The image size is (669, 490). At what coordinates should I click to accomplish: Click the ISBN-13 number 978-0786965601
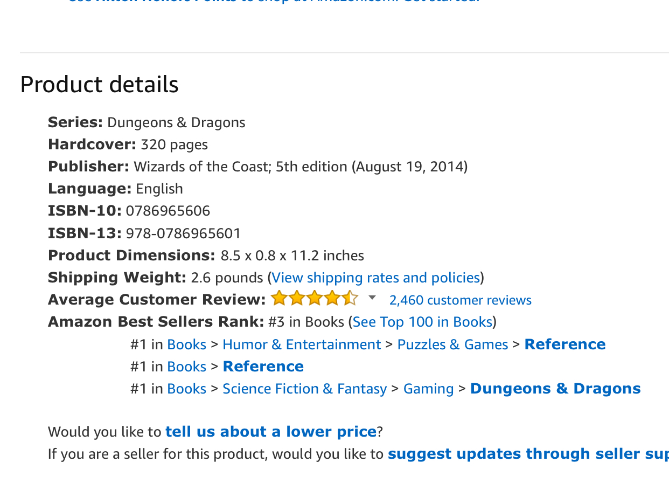pyautogui.click(x=183, y=233)
